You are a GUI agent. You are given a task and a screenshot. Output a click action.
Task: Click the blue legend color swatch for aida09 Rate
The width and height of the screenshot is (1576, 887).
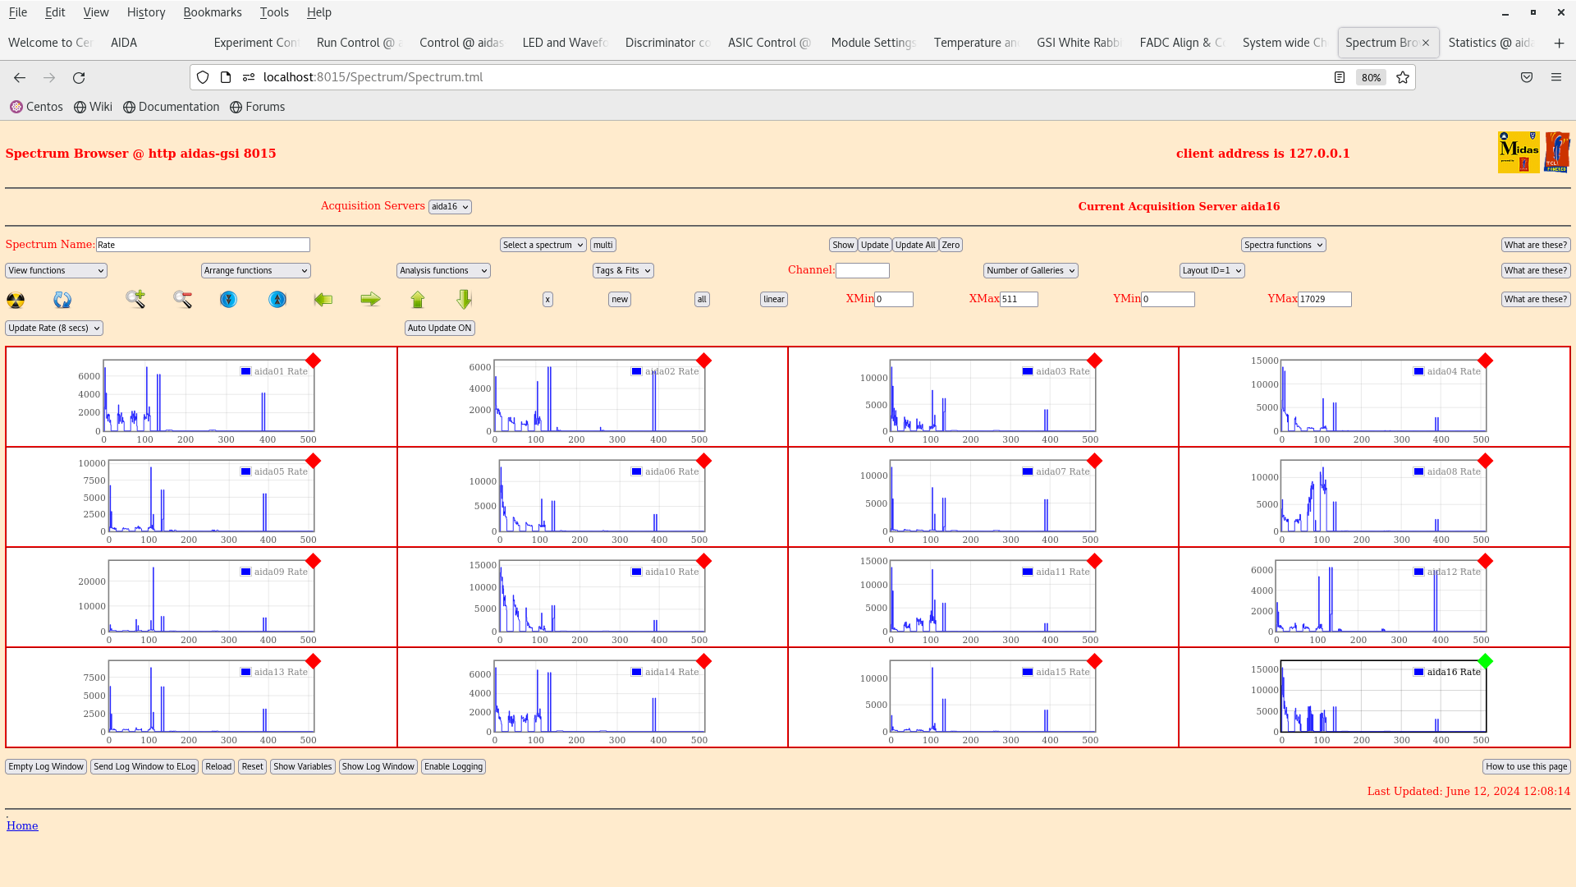tap(244, 572)
